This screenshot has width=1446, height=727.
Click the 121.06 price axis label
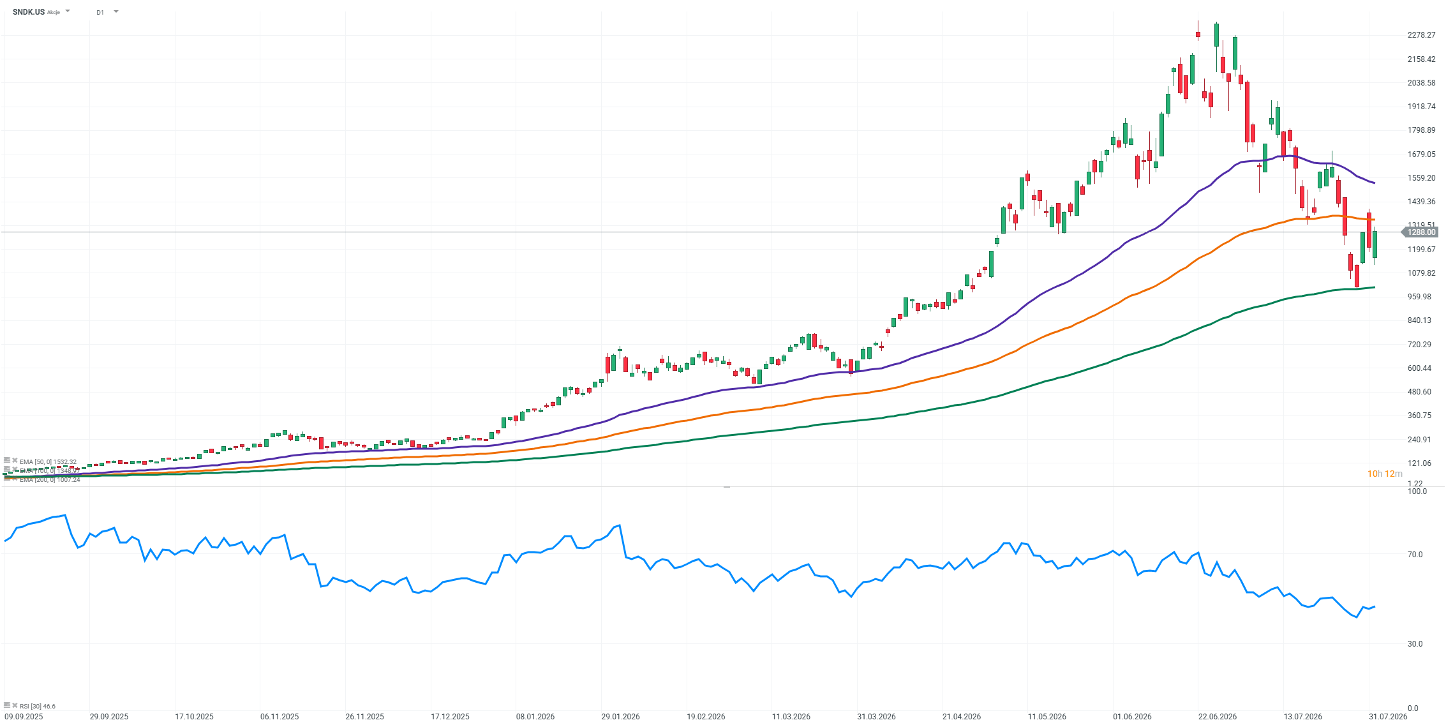point(1421,463)
